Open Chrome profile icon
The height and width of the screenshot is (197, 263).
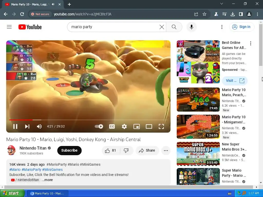pos(249,14)
